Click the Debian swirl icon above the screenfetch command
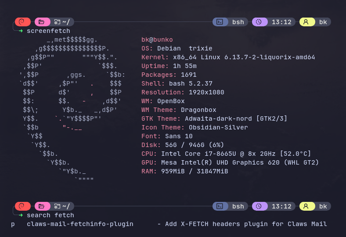The height and width of the screenshot is (237, 346). [x=22, y=22]
